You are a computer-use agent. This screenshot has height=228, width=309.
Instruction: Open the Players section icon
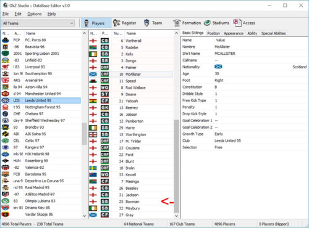87,23
